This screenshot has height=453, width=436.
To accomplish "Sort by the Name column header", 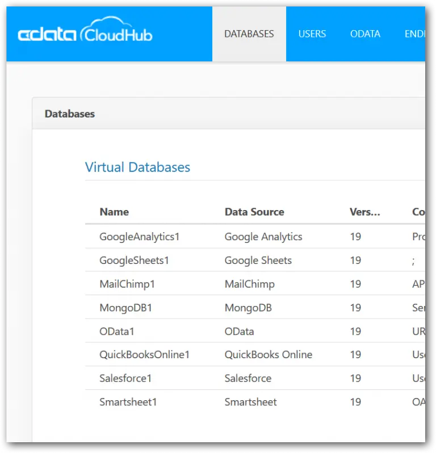I will point(114,212).
